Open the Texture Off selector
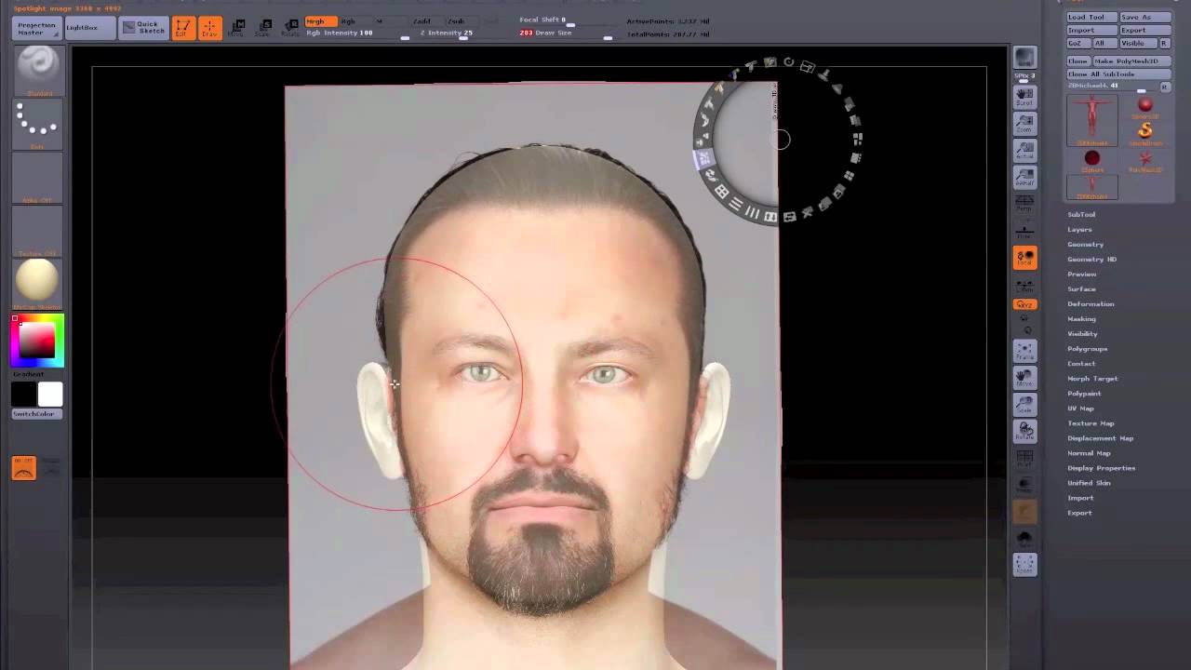Viewport: 1191px width, 670px height. pos(38,232)
